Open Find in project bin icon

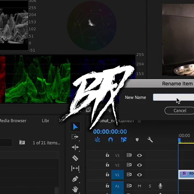(22, 142)
